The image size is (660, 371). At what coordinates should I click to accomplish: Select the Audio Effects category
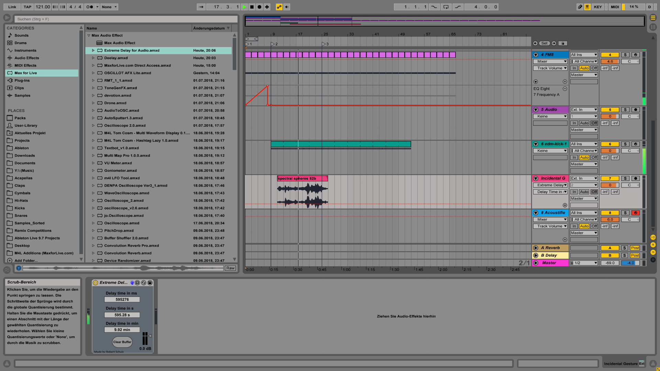pos(26,58)
